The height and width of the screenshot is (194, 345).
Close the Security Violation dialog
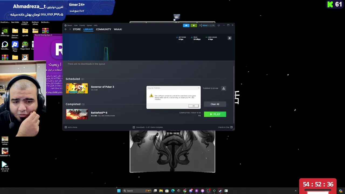click(199, 88)
